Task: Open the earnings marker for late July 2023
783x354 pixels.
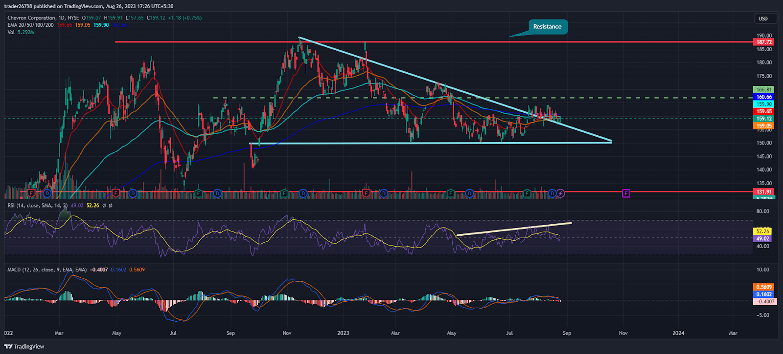Action: tap(527, 193)
